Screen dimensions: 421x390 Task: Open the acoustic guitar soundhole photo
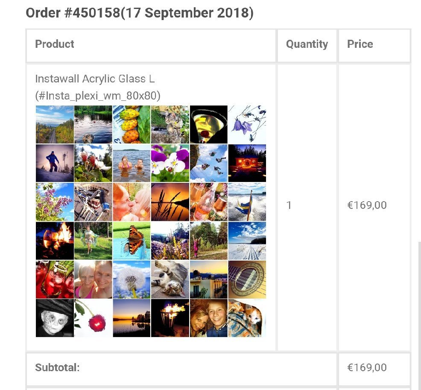point(247,279)
